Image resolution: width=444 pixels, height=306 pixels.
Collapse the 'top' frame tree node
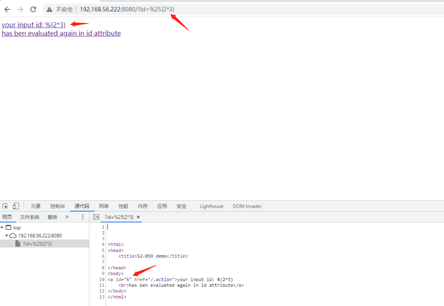[2, 228]
